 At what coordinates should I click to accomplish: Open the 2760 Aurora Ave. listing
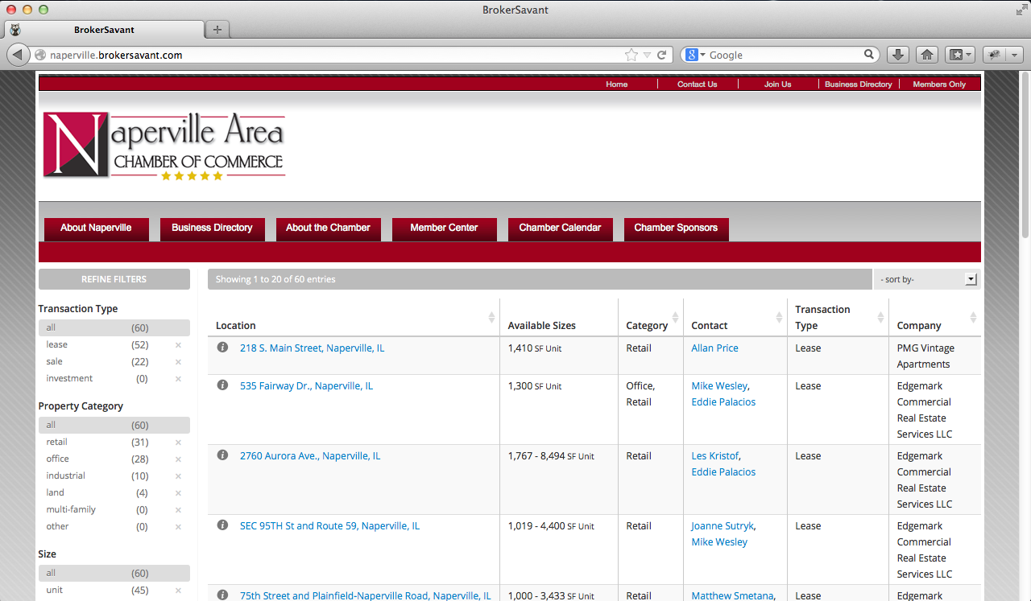310,456
